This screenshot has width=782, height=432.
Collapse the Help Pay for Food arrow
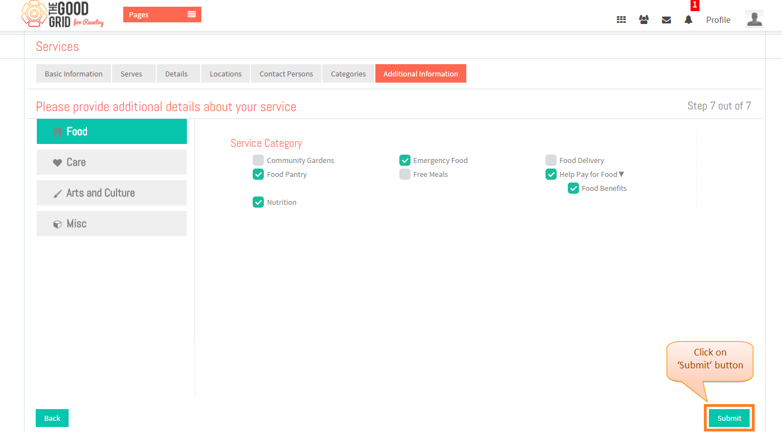pyautogui.click(x=621, y=174)
